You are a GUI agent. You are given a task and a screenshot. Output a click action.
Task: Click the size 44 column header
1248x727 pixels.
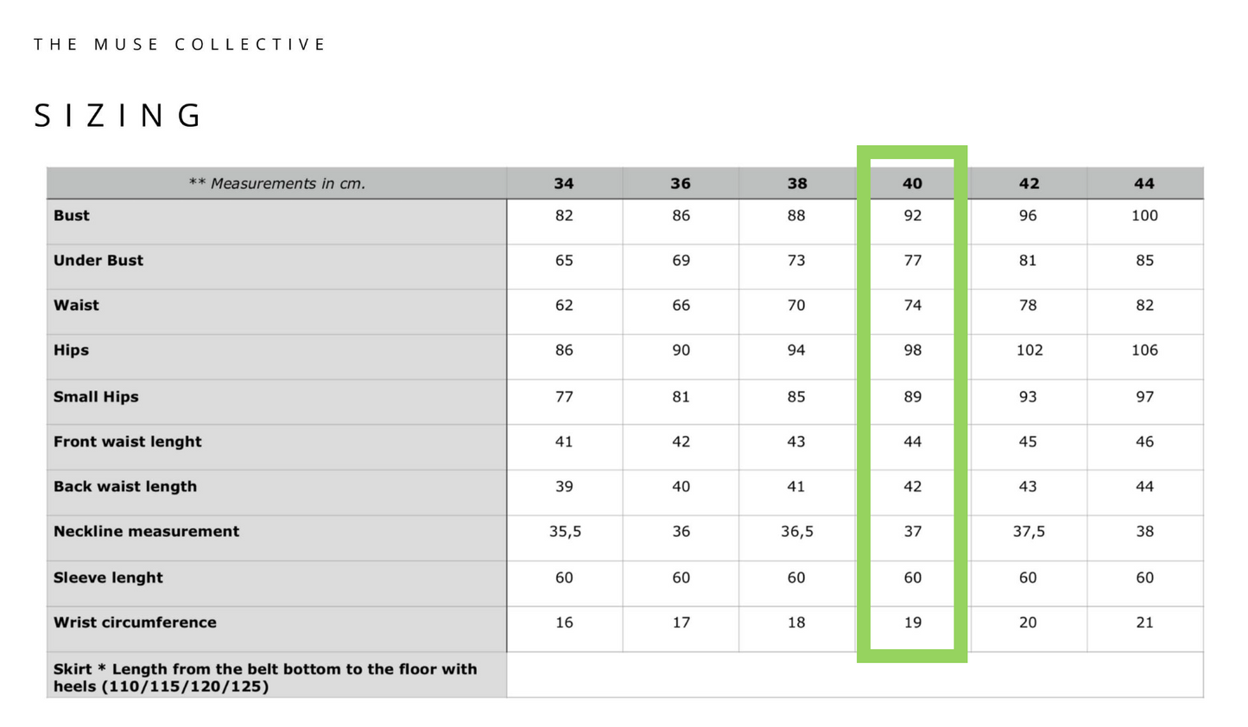click(1144, 183)
